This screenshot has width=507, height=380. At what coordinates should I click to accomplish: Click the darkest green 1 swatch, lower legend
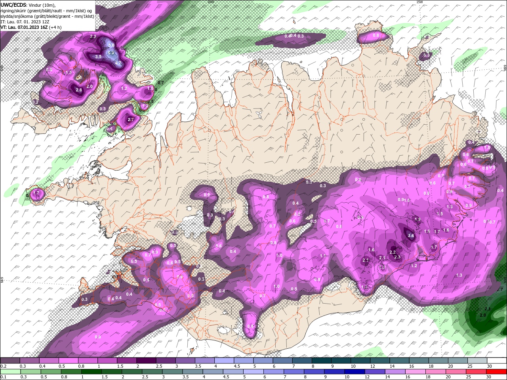[x=91, y=372]
